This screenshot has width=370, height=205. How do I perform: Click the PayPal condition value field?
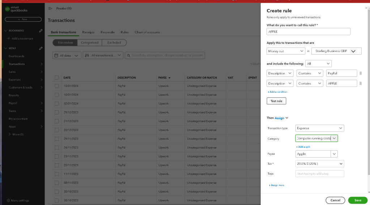pyautogui.click(x=341, y=73)
